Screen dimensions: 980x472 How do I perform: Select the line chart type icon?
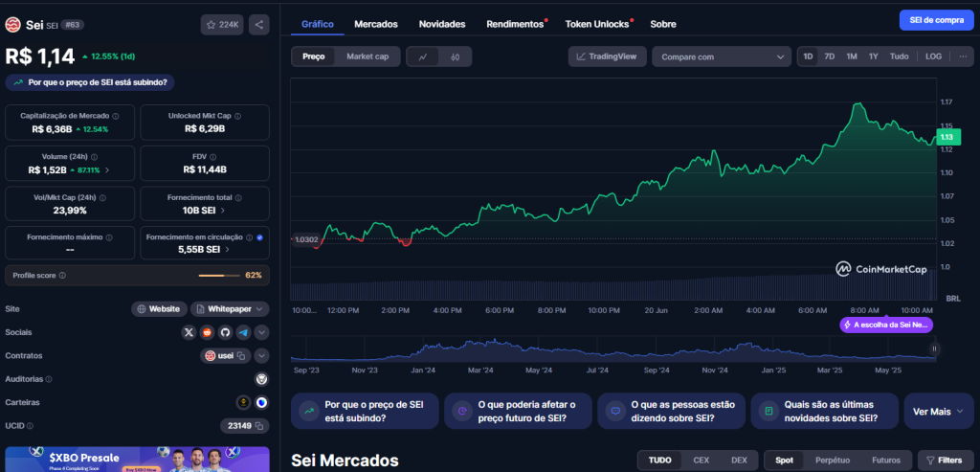(423, 56)
